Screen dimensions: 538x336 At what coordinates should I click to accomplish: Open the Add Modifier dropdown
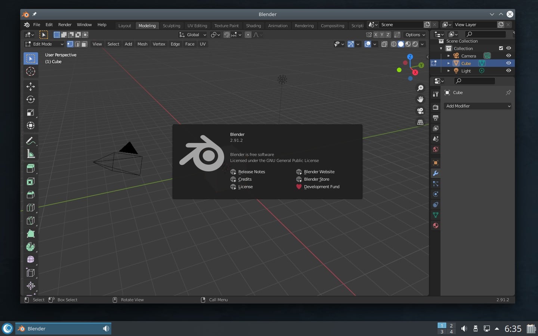477,106
